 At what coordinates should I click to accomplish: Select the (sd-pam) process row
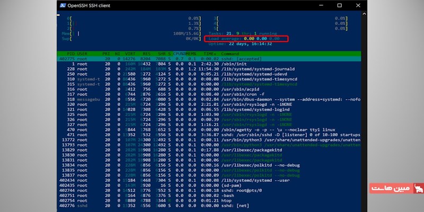[209, 185]
